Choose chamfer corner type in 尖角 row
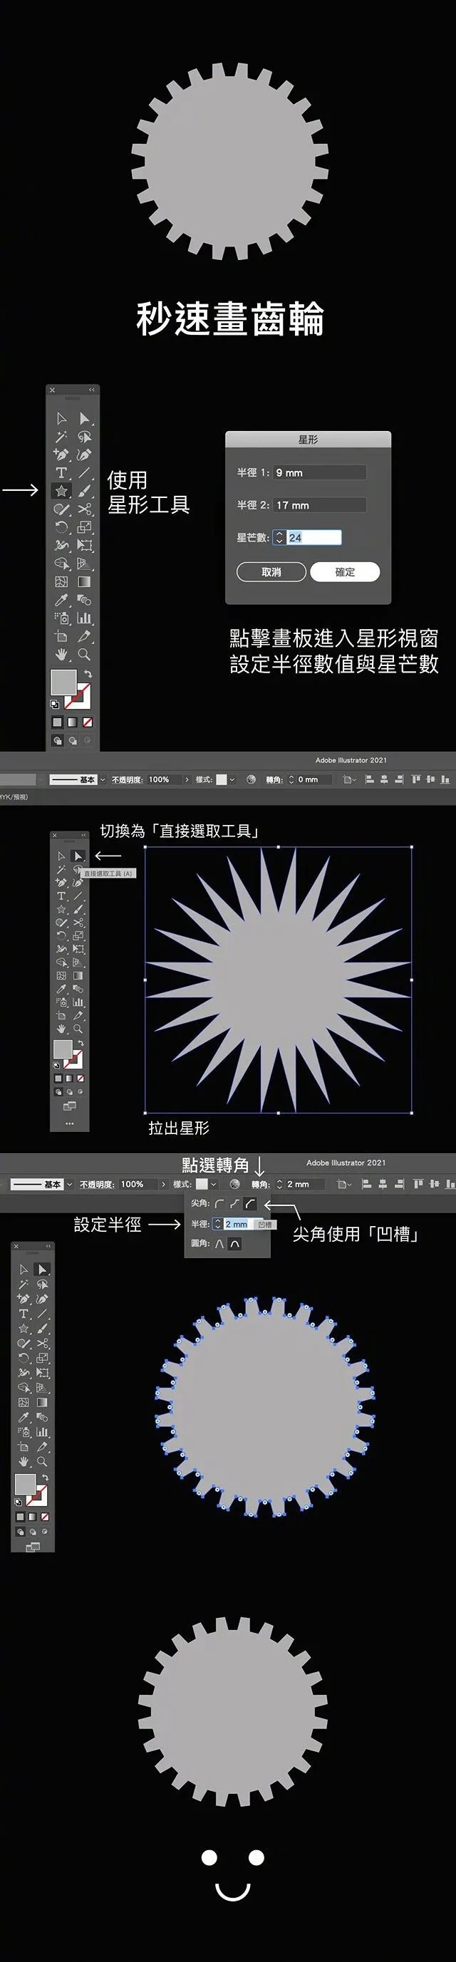 [249, 1204]
